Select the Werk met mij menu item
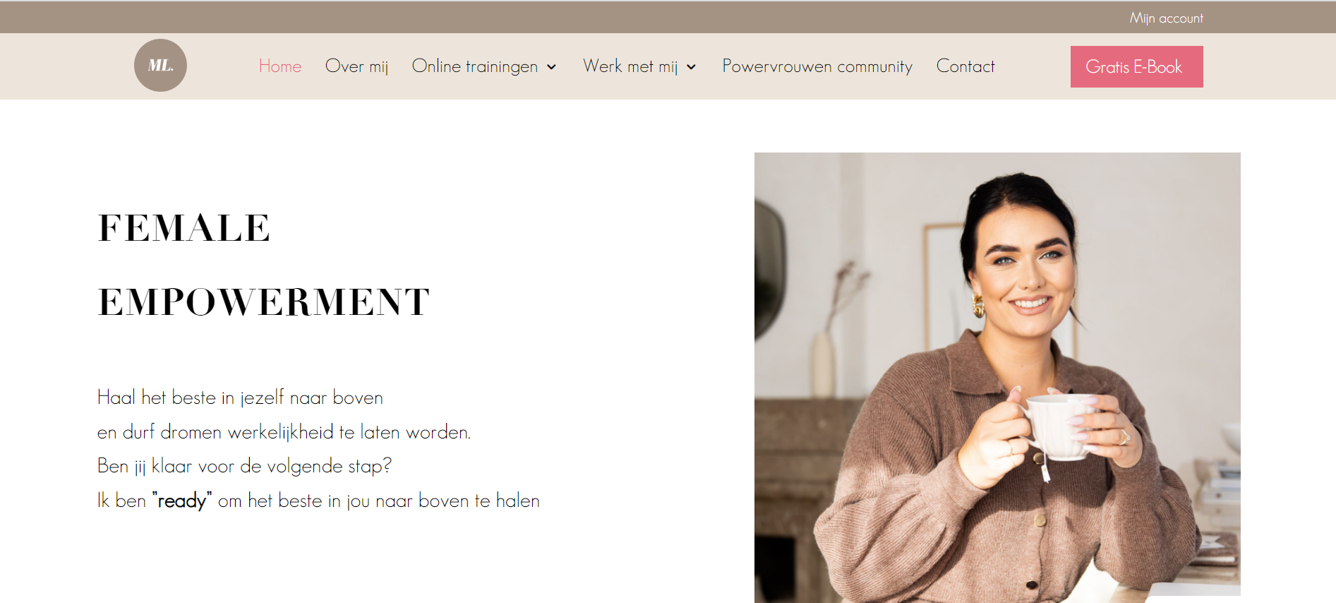The image size is (1336, 603). 630,66
